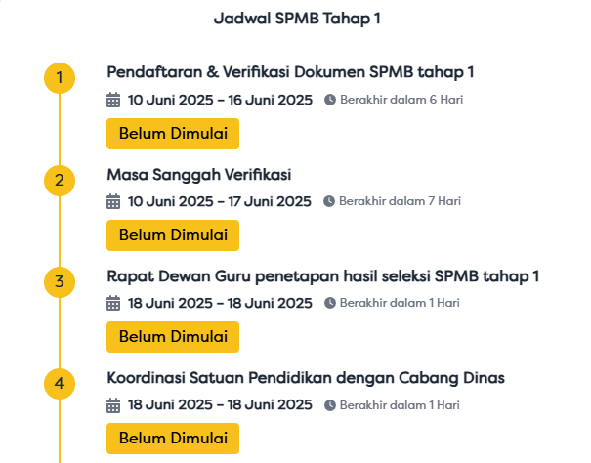Click 'Belum Dimulai' under Masa Sanggah Verifikasi
591x463 pixels.
point(173,234)
